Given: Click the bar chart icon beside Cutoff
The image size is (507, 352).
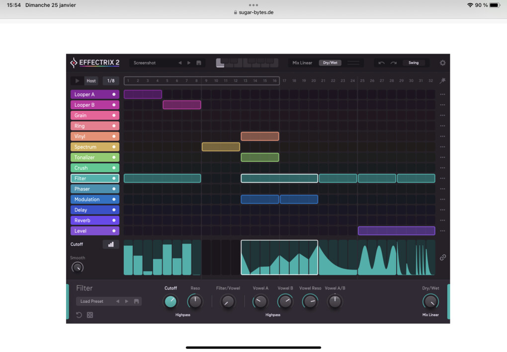Looking at the screenshot, I should 111,244.
